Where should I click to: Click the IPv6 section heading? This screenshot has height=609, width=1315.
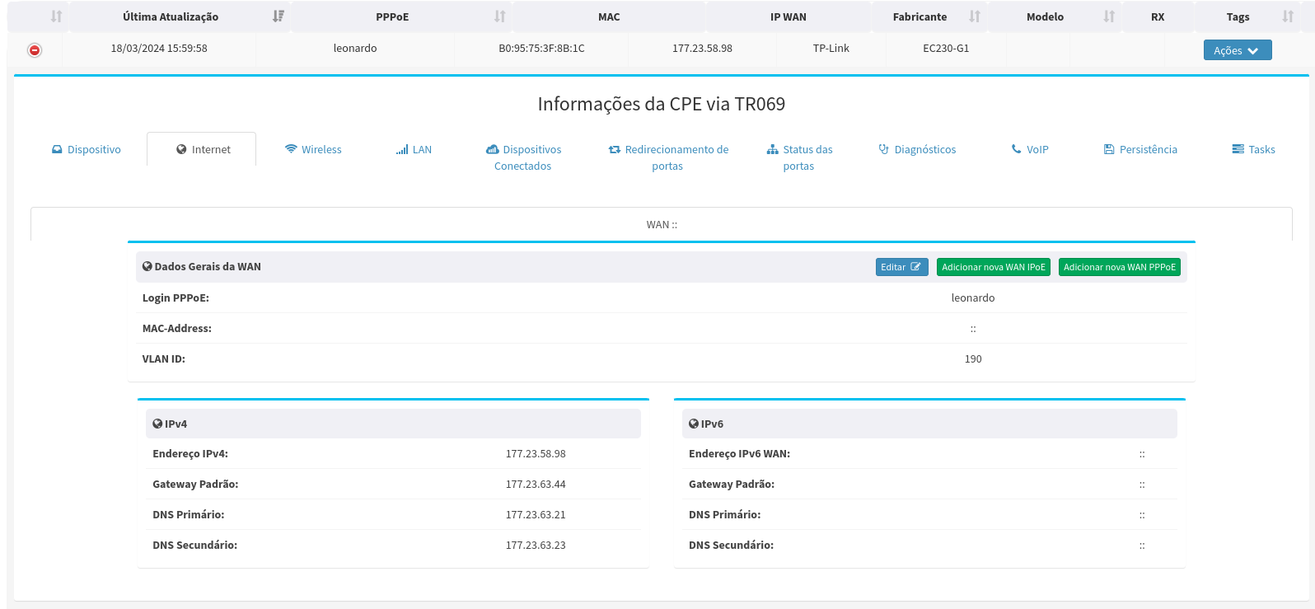[x=706, y=424]
